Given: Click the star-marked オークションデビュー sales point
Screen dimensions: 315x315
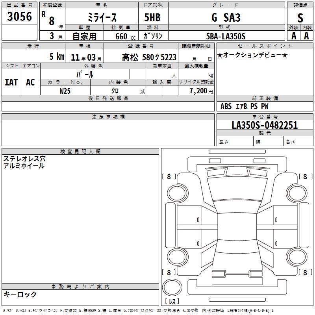Looking at the screenshot, I should point(252,55).
